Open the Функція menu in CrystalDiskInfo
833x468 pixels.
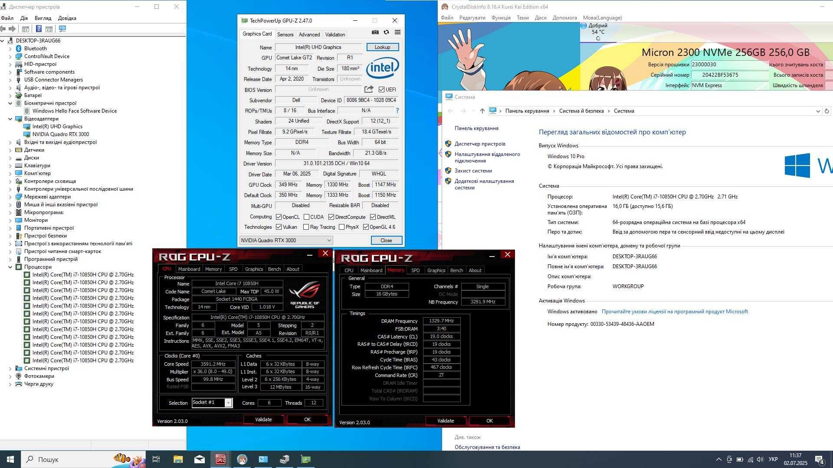(501, 18)
